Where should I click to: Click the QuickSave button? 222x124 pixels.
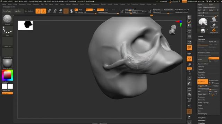[x=163, y=1]
